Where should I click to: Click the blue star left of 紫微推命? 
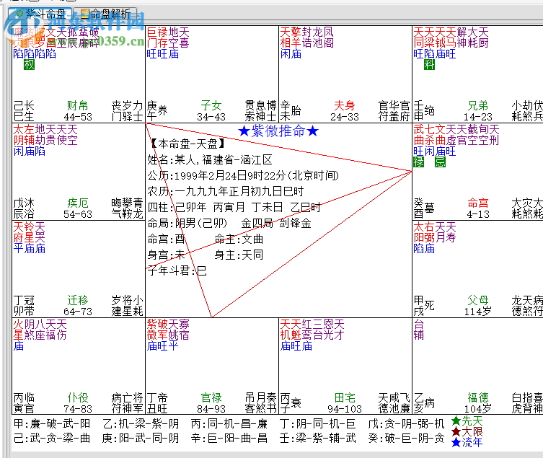pyautogui.click(x=244, y=131)
